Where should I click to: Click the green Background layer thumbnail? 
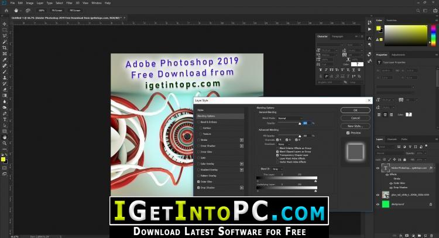386,204
